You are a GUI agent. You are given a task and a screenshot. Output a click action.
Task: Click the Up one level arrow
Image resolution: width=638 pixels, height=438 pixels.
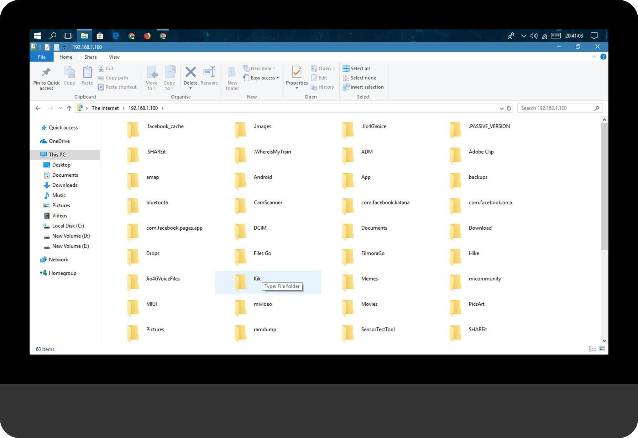point(69,108)
